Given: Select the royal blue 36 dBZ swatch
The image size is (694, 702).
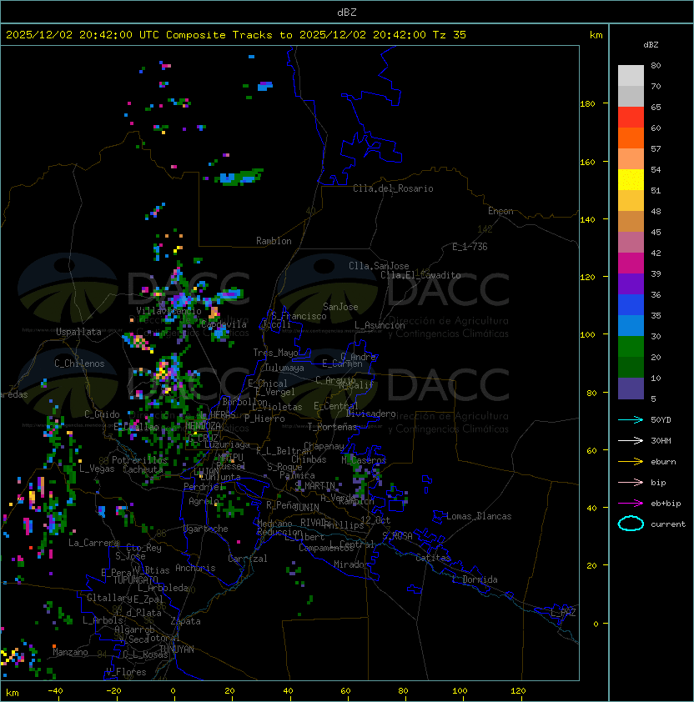Looking at the screenshot, I should [x=631, y=304].
